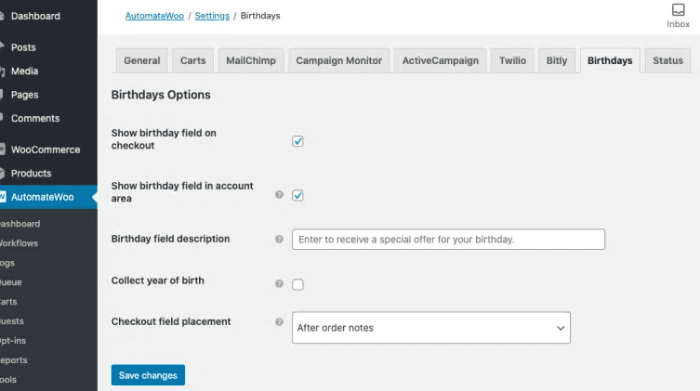Click the Birthday field description text box
This screenshot has width=700, height=391.
[448, 240]
